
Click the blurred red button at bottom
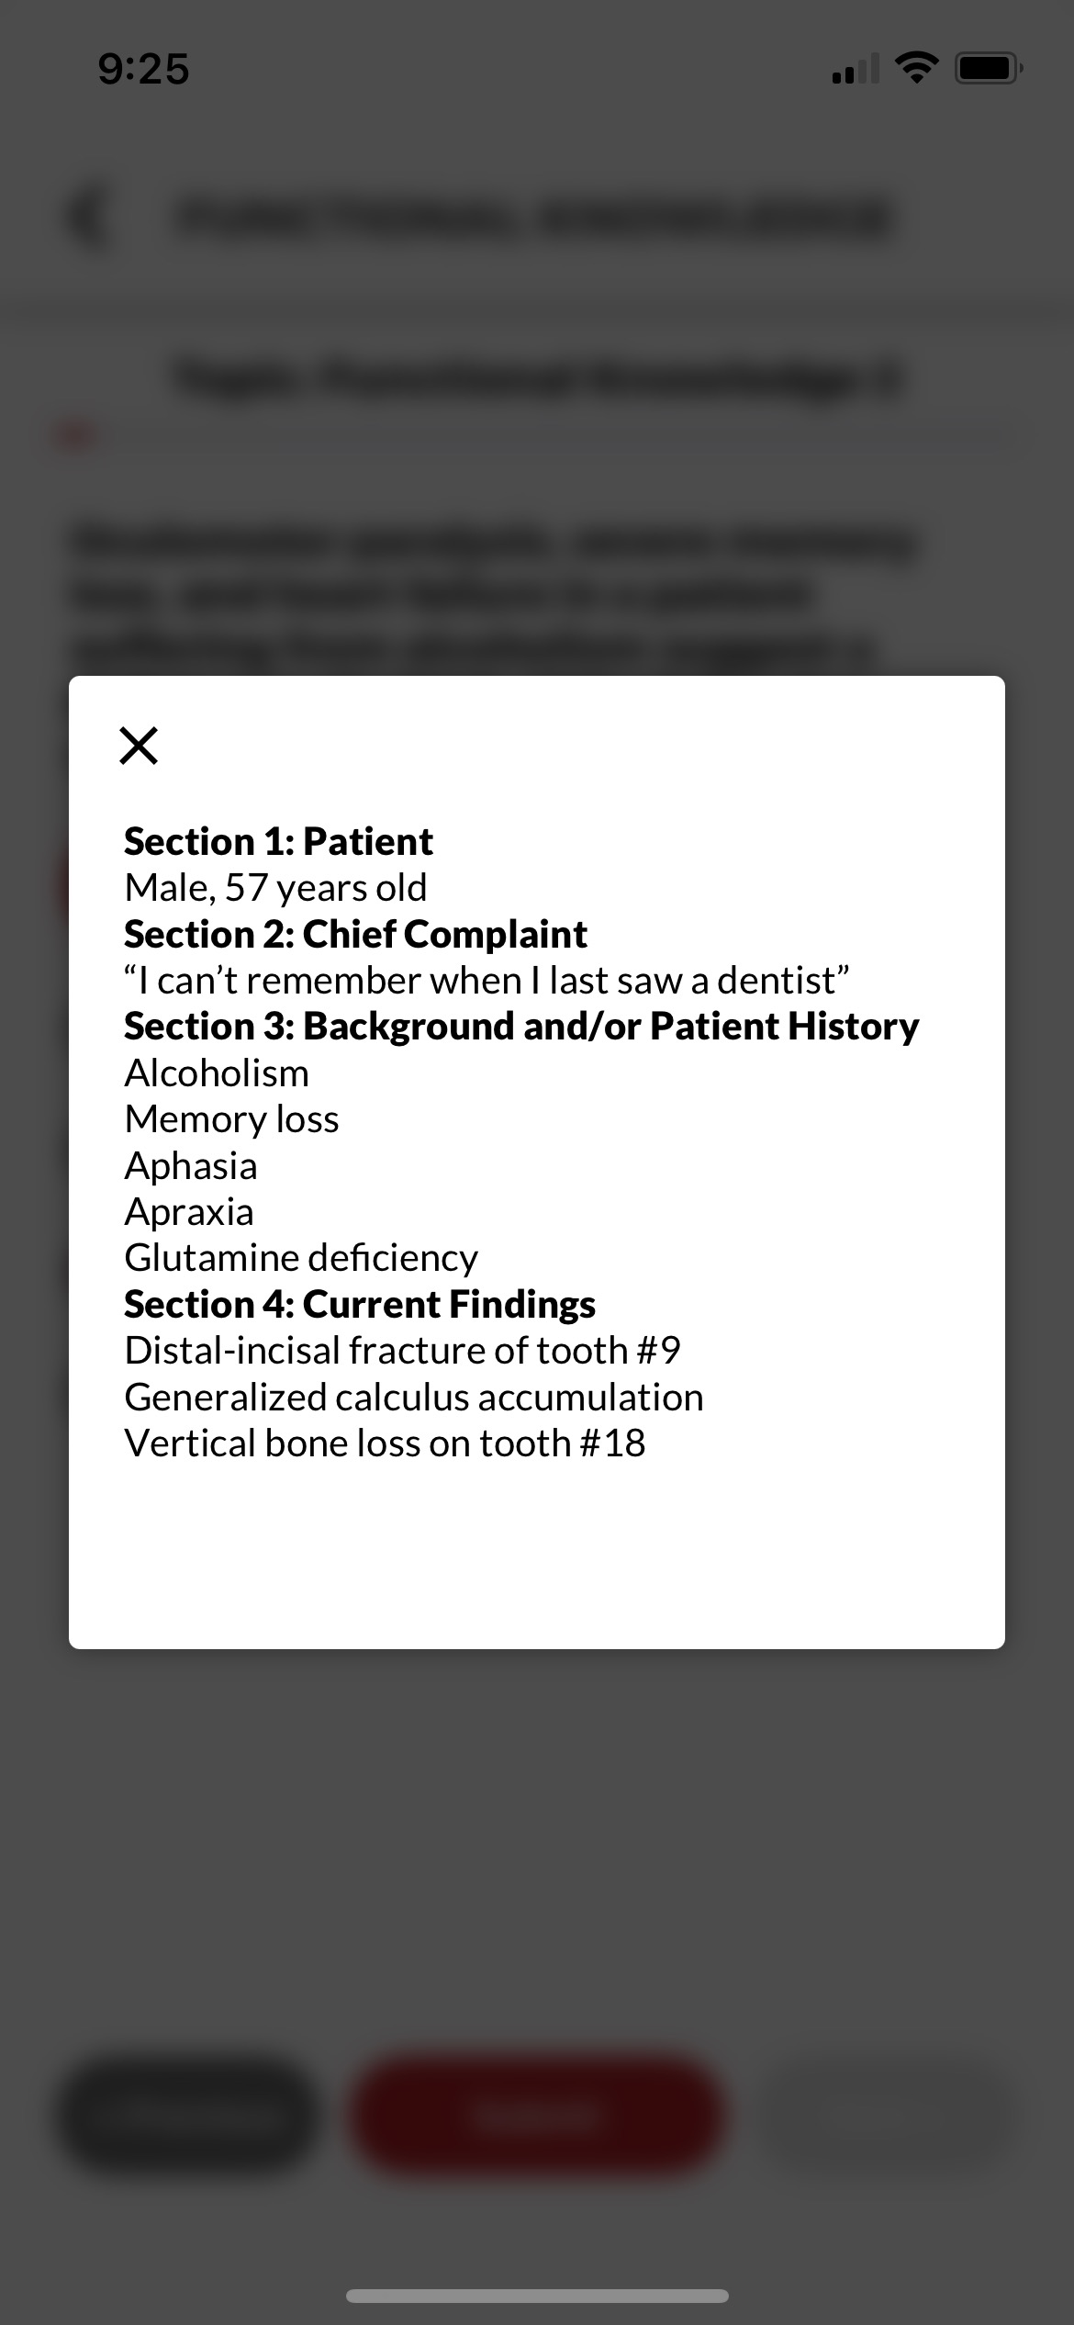537,2115
